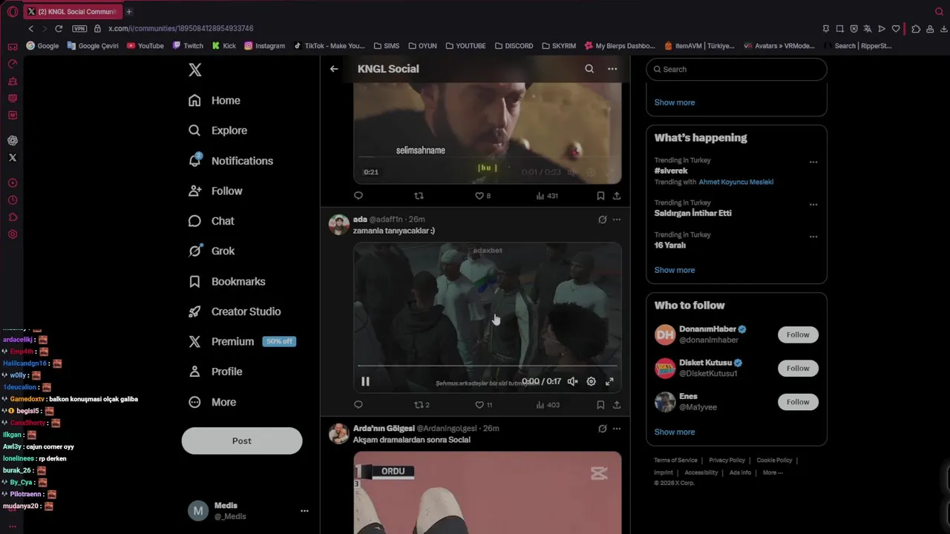This screenshot has height=534, width=950.
Task: View analytics showing 403 views
Action: (x=548, y=405)
